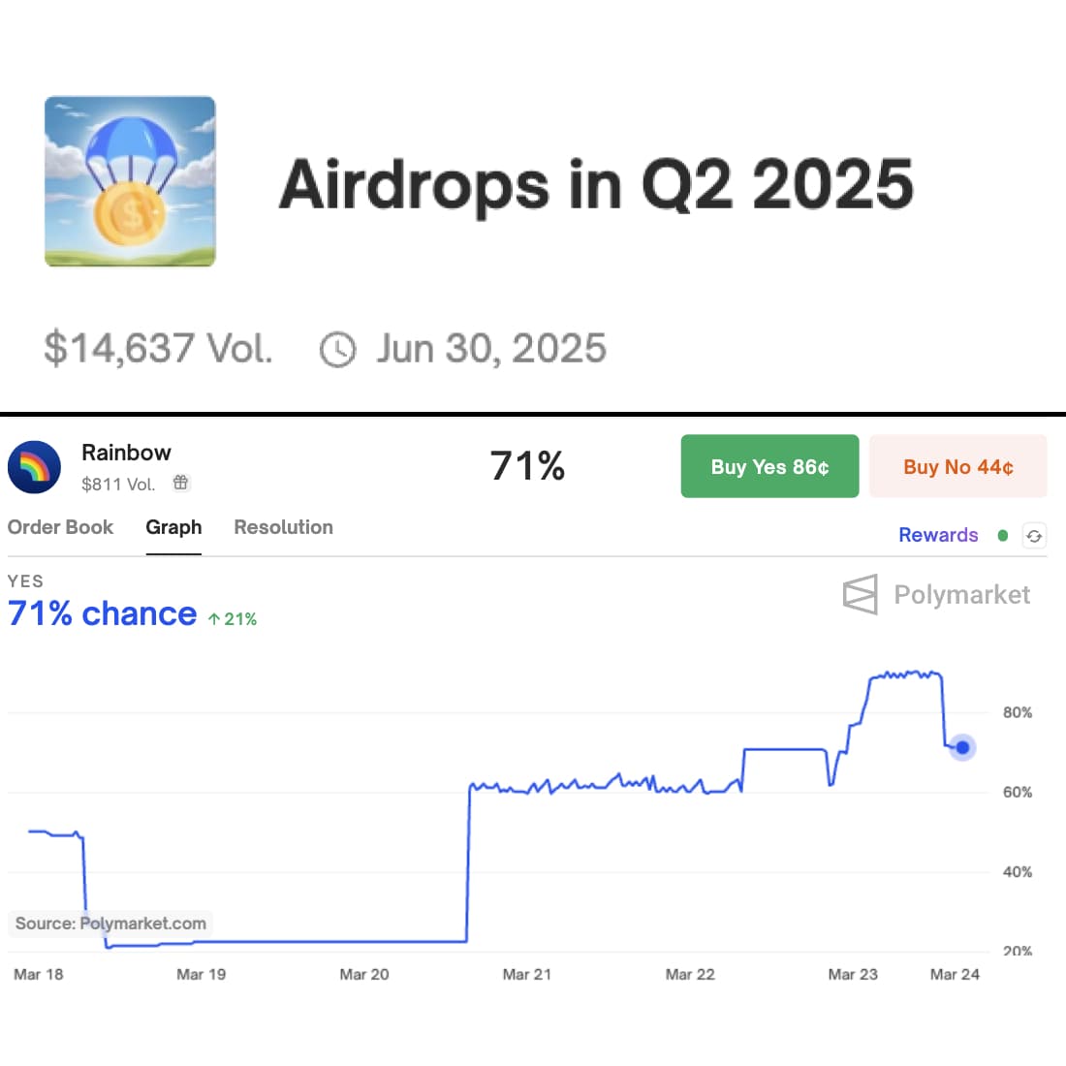This screenshot has height=1066, width=1066.
Task: Click the green up-arrow 21% change indicator
Action: [233, 619]
